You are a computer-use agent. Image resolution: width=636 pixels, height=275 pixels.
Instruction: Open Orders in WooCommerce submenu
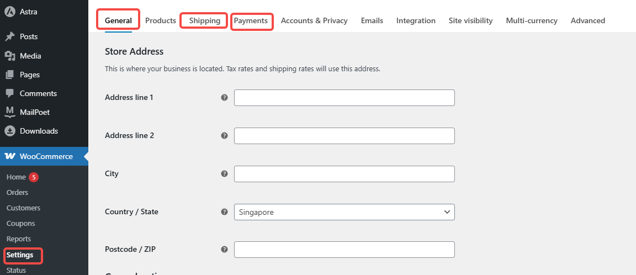click(17, 193)
